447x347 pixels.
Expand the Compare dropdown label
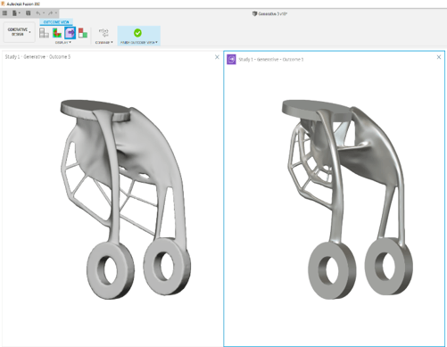click(x=104, y=43)
